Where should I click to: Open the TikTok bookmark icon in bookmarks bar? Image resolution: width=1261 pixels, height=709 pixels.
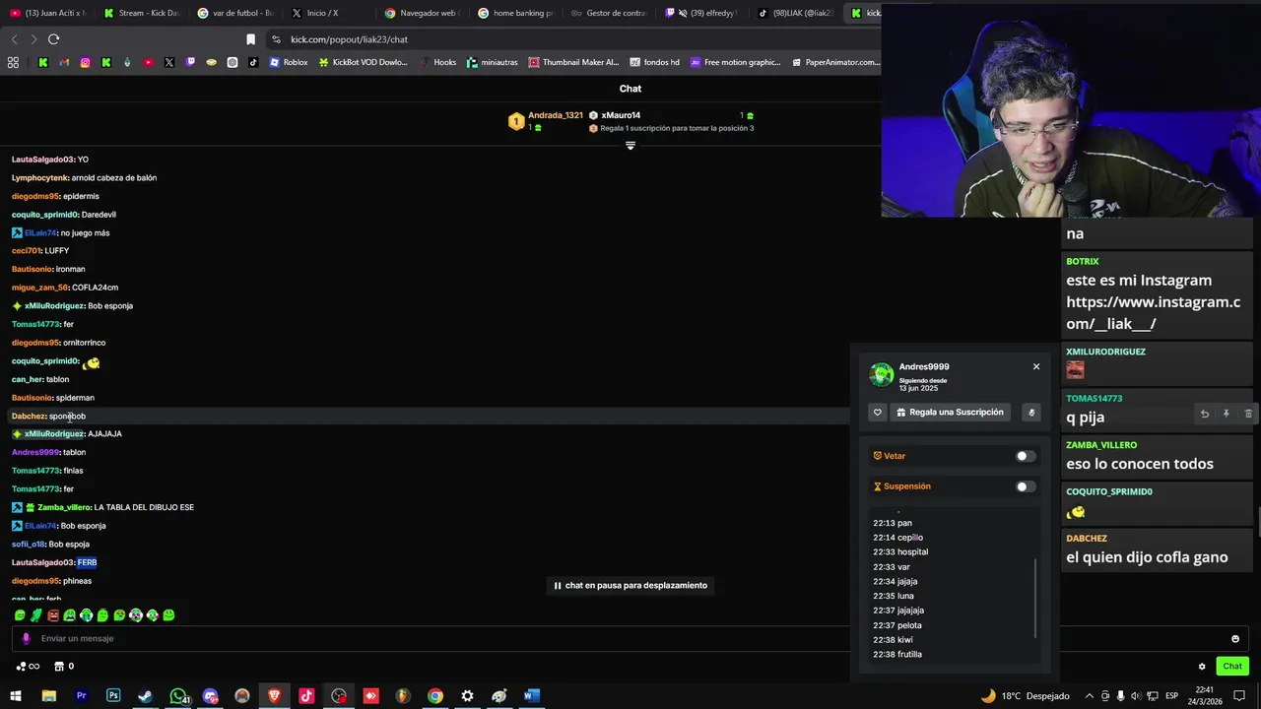tap(253, 62)
